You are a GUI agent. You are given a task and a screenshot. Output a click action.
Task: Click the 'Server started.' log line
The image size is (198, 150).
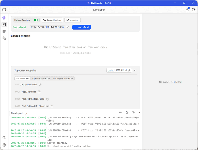[57, 143]
